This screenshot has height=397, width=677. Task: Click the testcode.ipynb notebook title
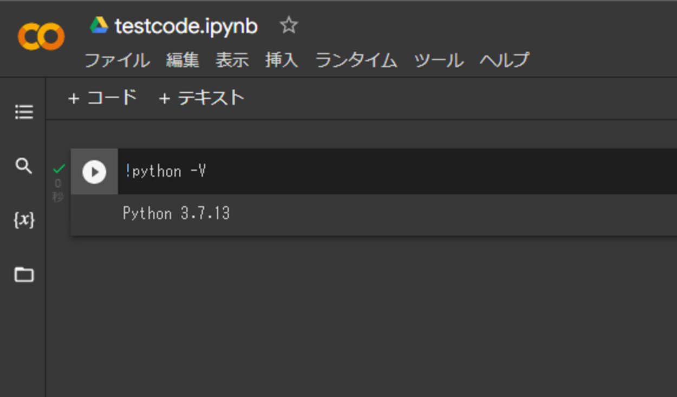click(x=186, y=26)
